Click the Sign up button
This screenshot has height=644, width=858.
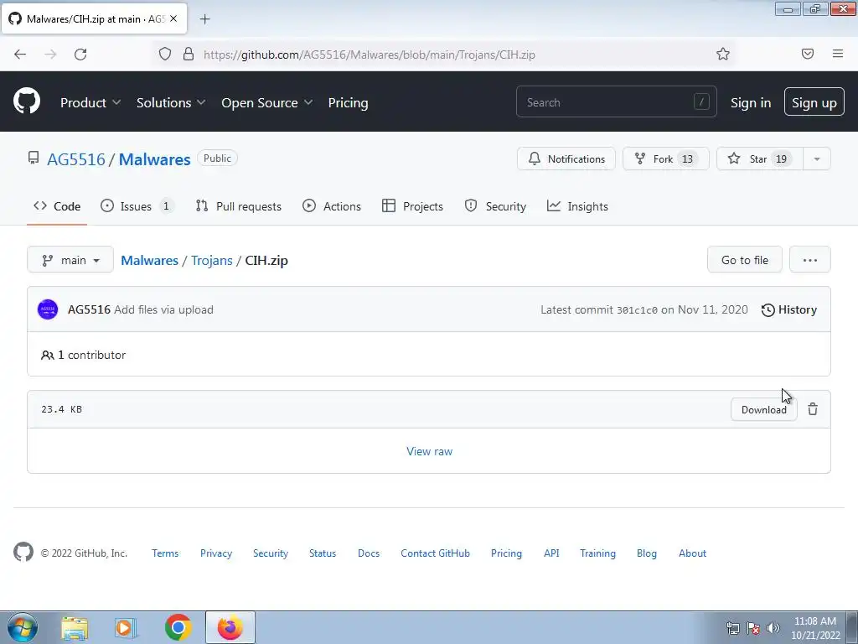814,101
